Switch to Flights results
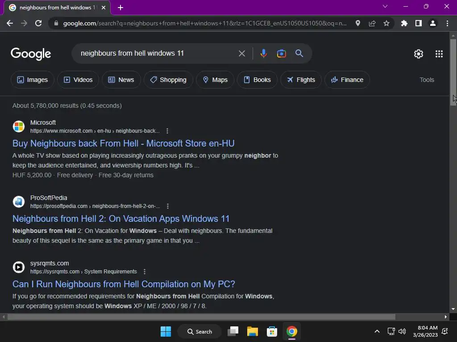The image size is (457, 342). coord(301,80)
